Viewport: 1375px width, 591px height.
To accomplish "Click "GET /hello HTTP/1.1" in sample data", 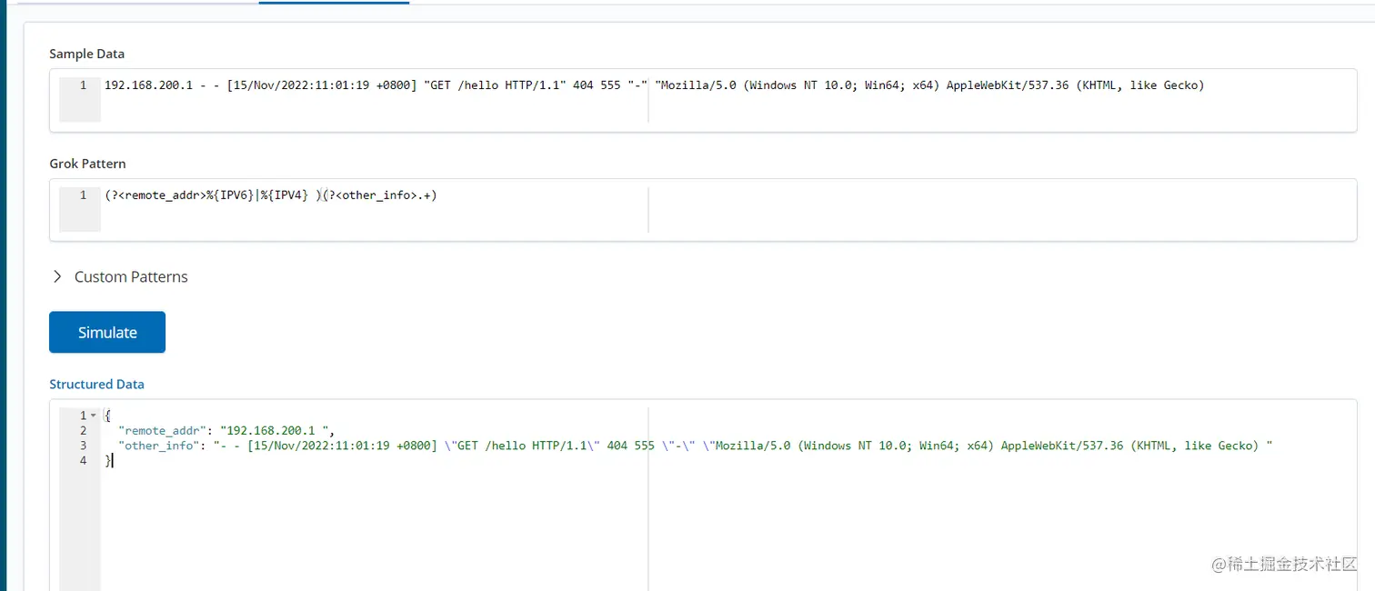I will [495, 85].
